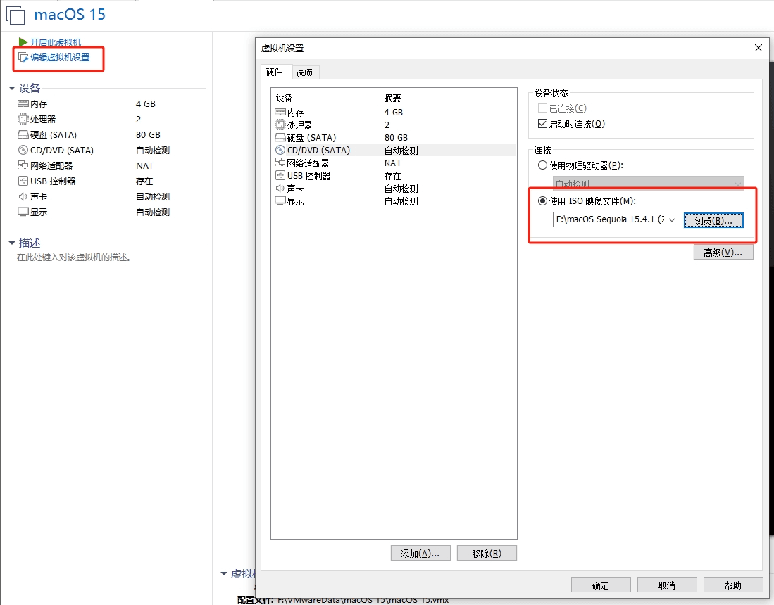Open the disabled 自动检测 drive dropdown

point(648,184)
